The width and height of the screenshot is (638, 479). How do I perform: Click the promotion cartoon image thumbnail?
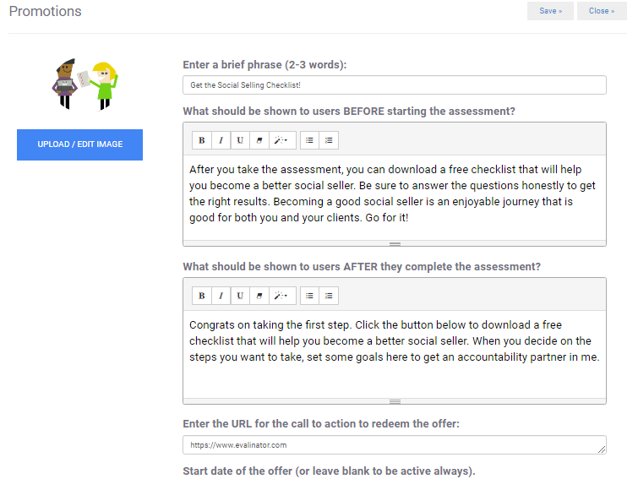[x=79, y=82]
